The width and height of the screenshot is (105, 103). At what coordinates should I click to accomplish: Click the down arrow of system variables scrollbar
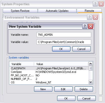click(91, 82)
